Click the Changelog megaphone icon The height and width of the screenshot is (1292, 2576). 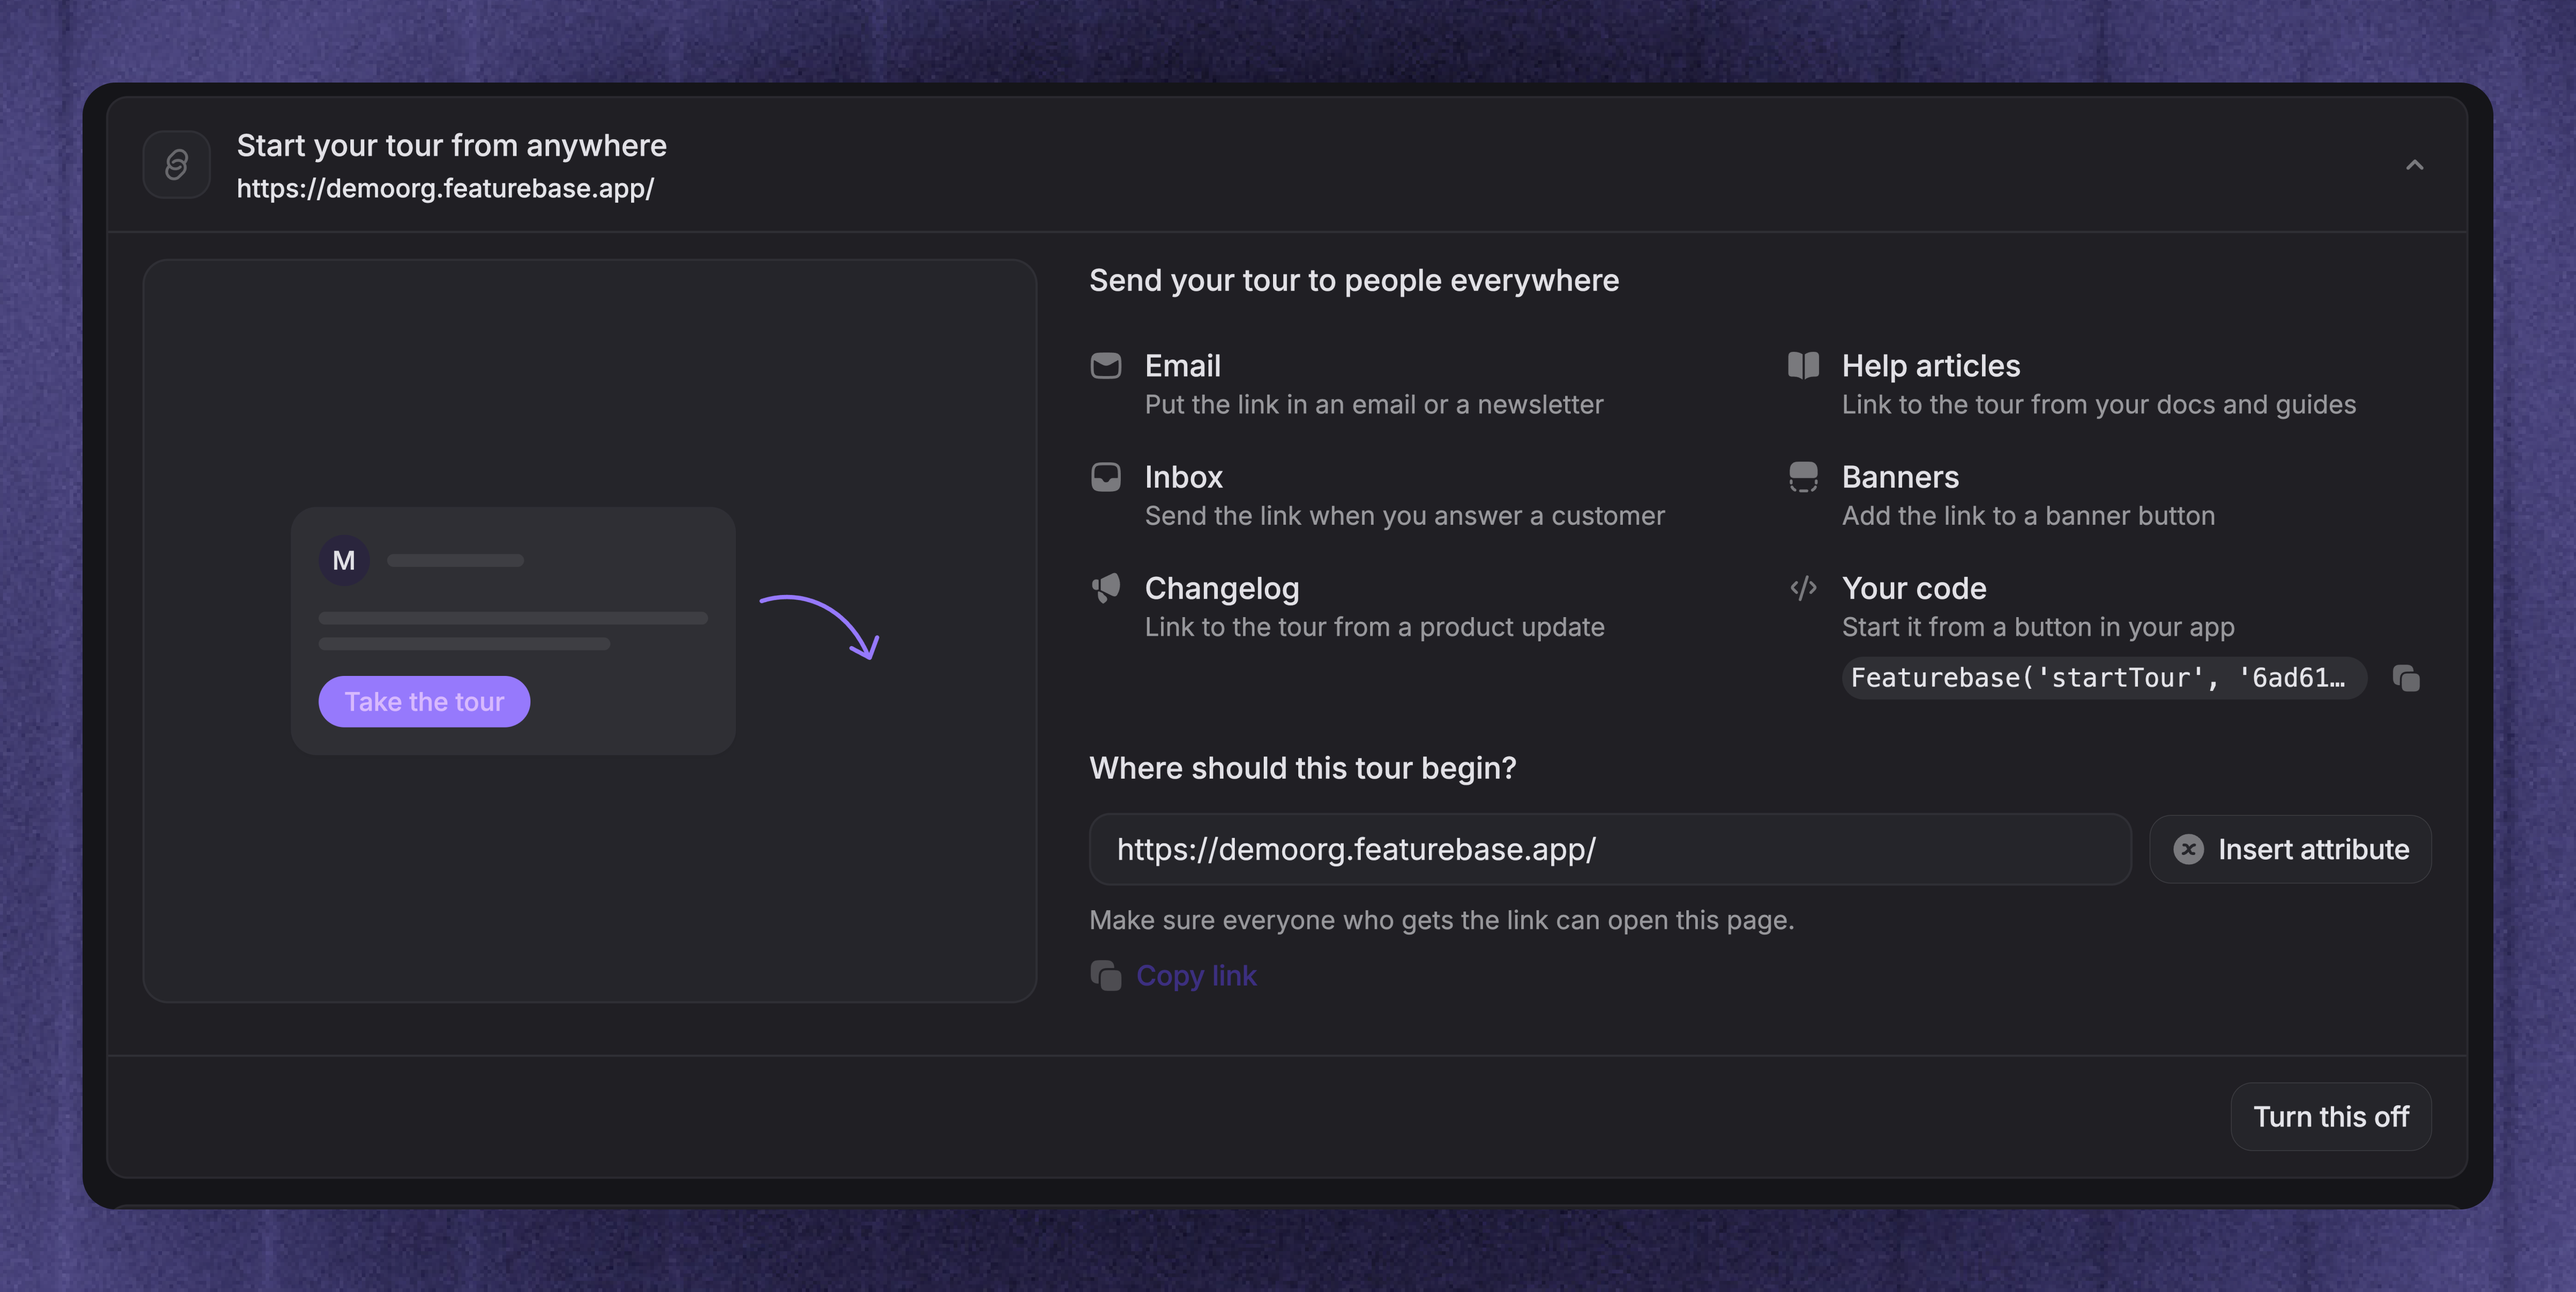tap(1105, 588)
